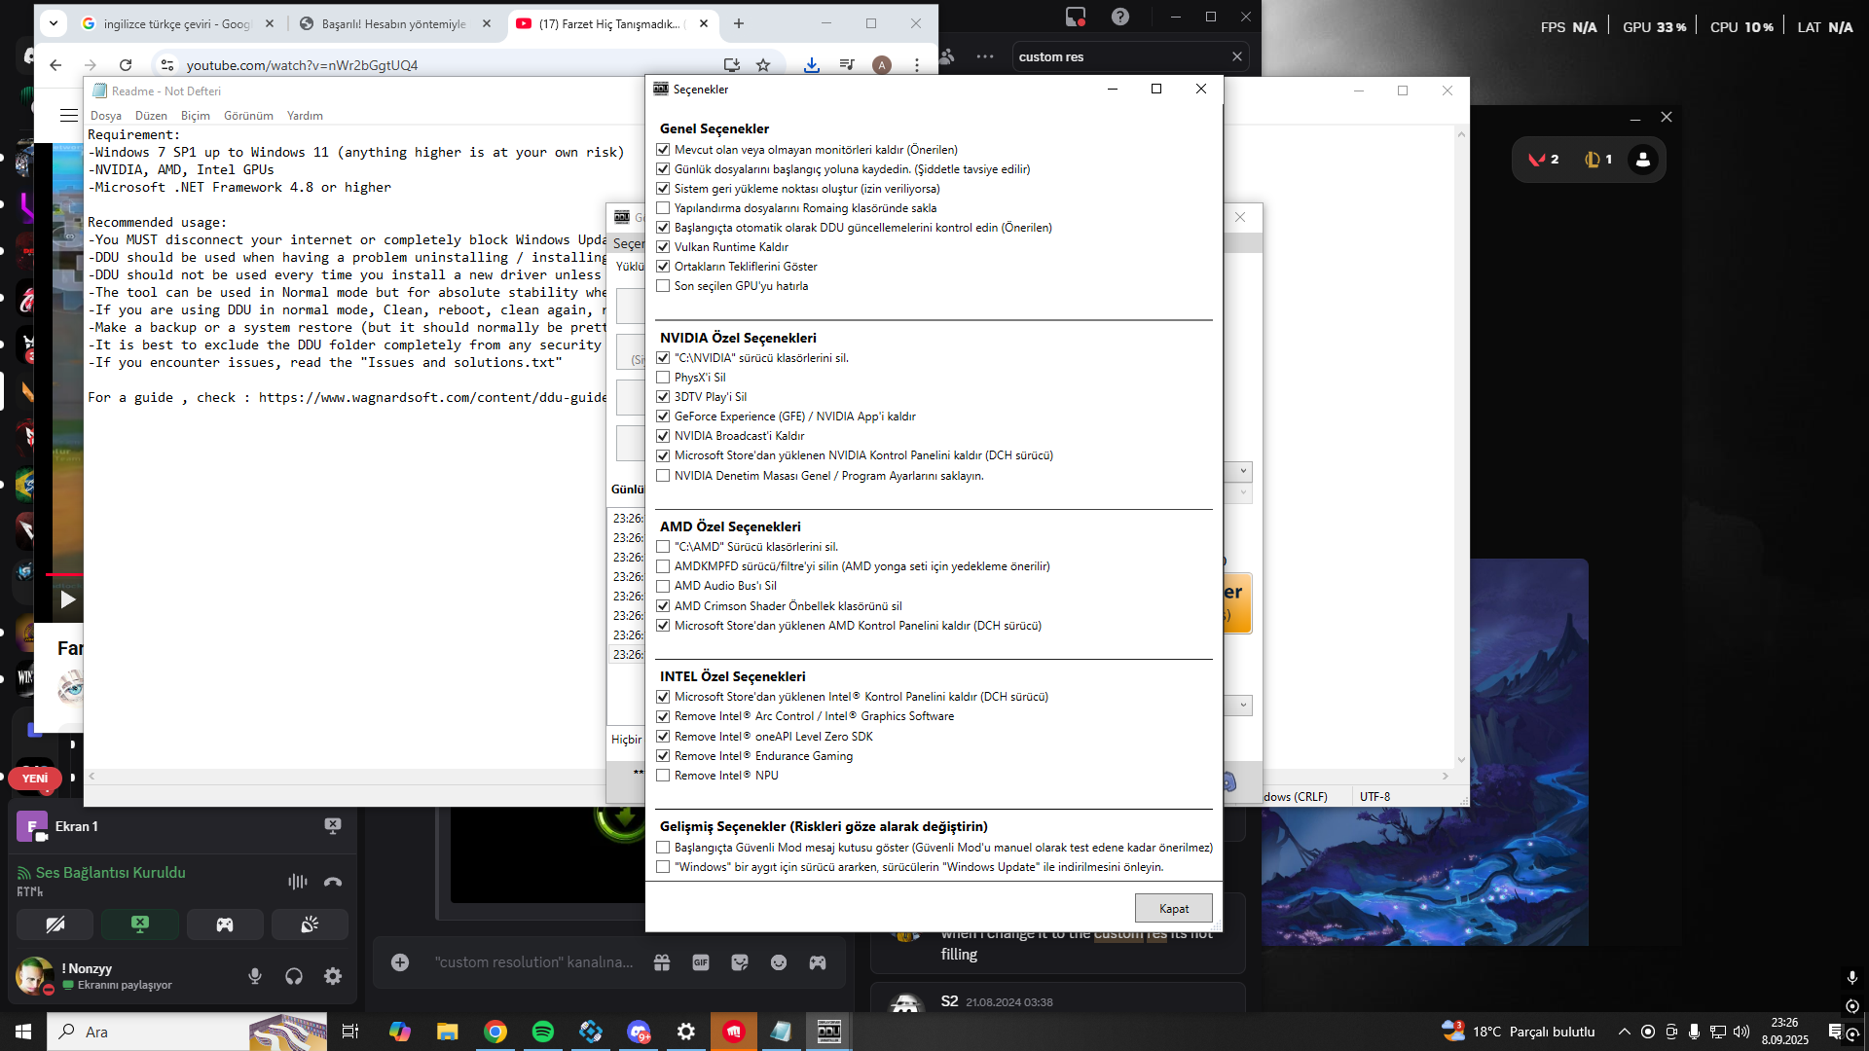Switch to ingilizce türkçe çeviri tab
This screenshot has width=1869, height=1051.
point(175,23)
